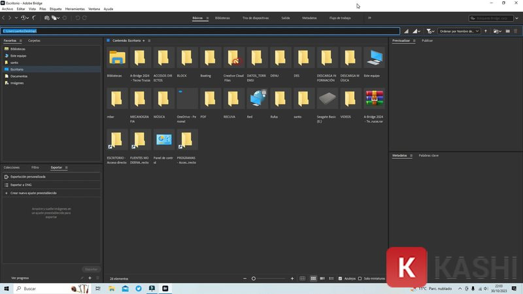Open the Palabras clave tab

point(429,155)
